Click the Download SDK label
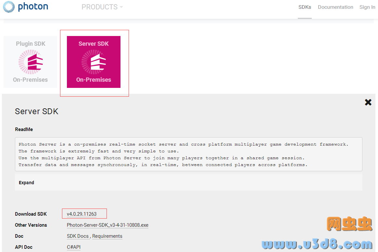 [31, 214]
